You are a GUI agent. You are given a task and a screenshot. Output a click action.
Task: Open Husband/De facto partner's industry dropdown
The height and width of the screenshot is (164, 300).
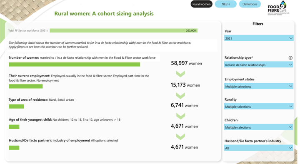point(258,148)
